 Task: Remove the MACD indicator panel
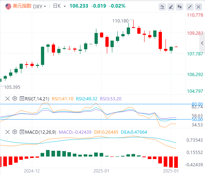8,132
